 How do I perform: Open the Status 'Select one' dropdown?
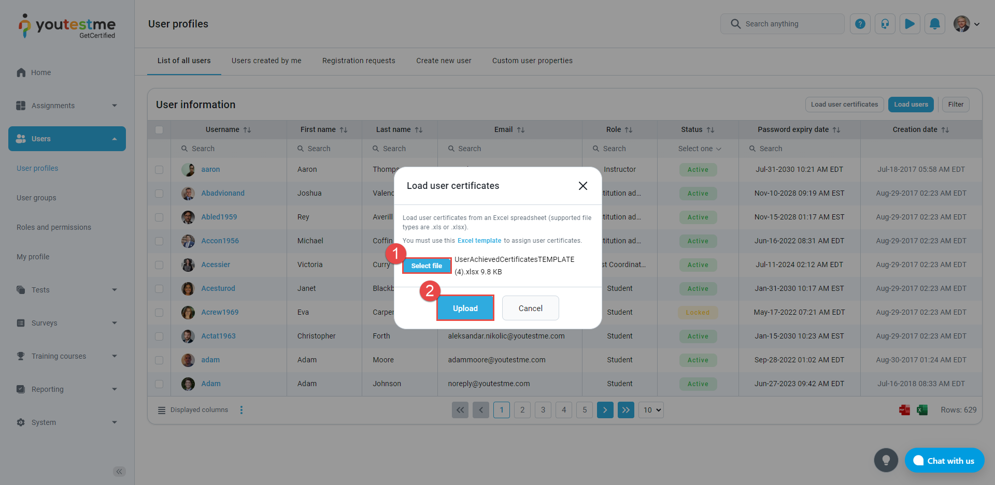(x=699, y=149)
